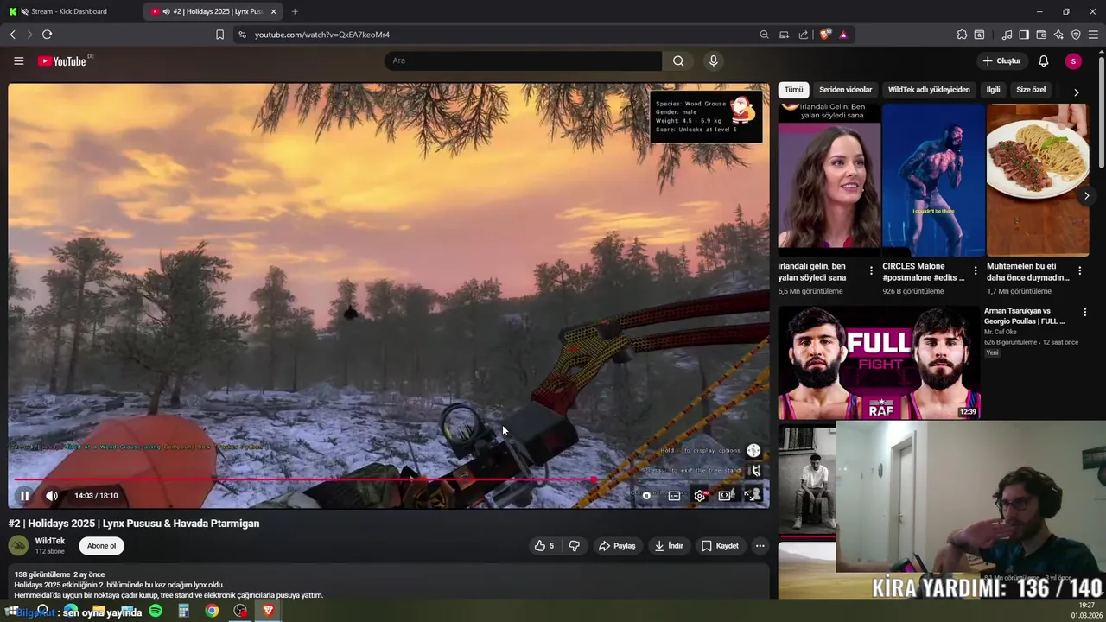Click the browser address bar URL
Screen dimensions: 1106x622
point(322,35)
